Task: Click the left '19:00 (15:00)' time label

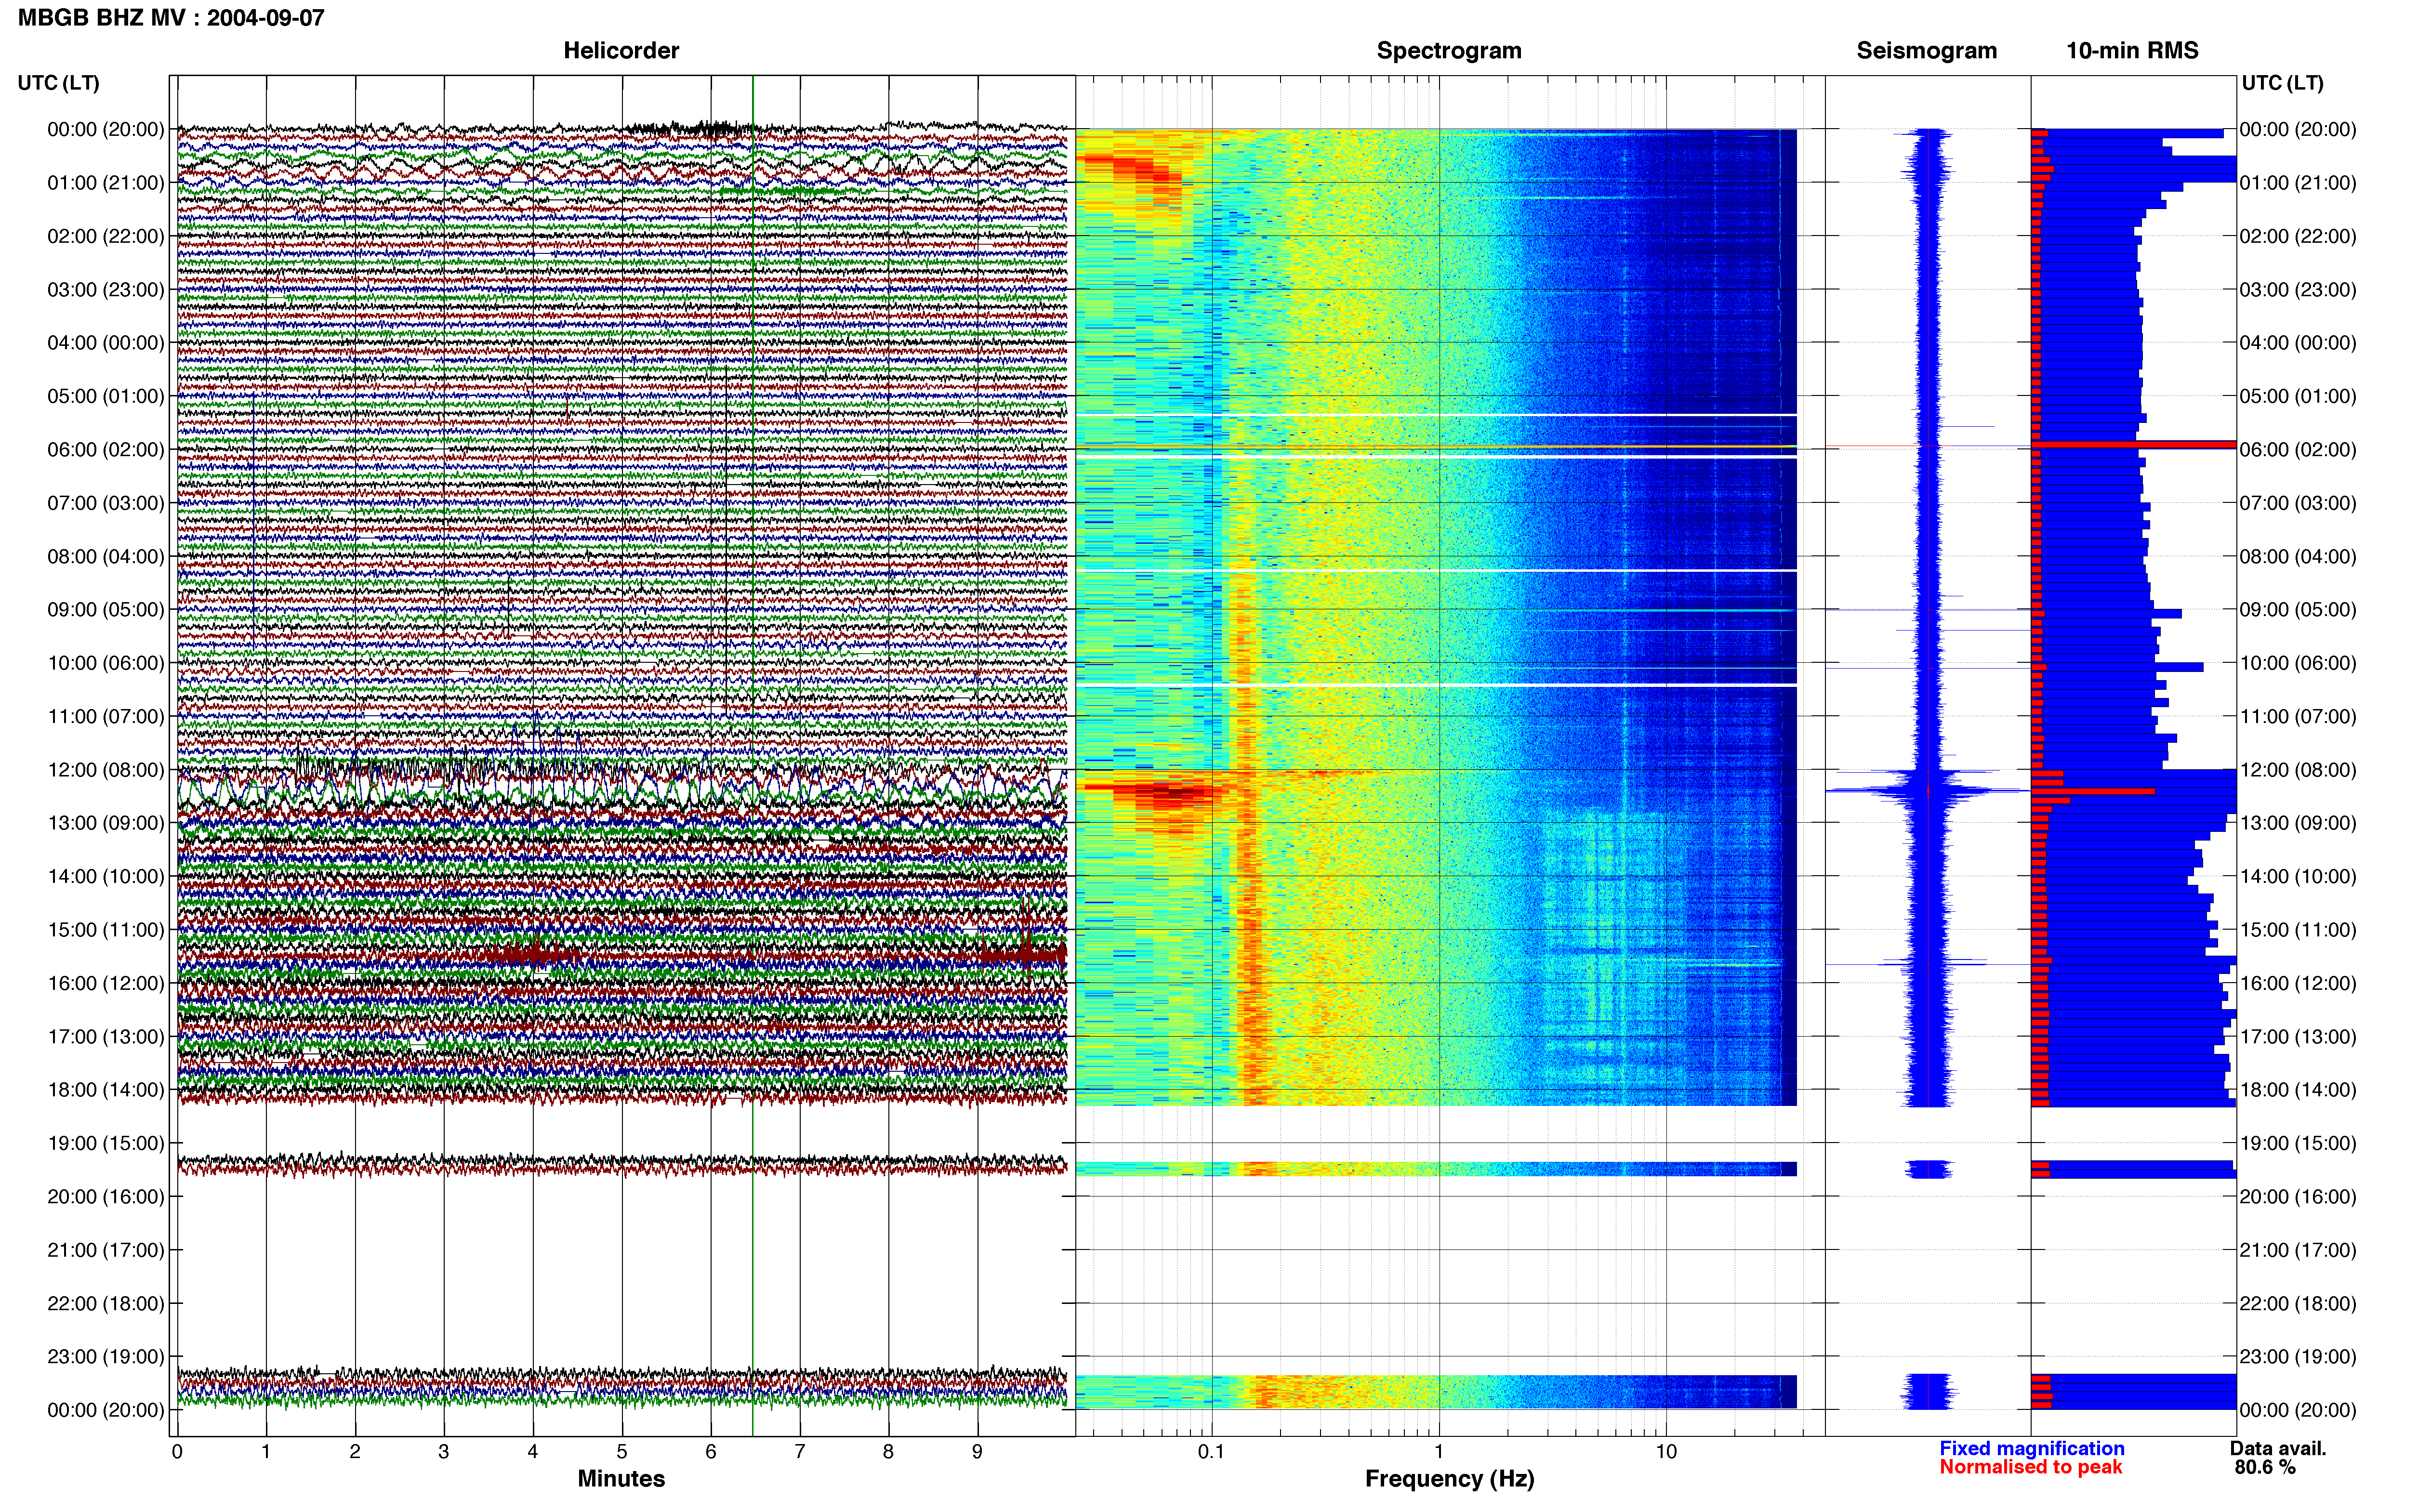Action: (106, 1143)
